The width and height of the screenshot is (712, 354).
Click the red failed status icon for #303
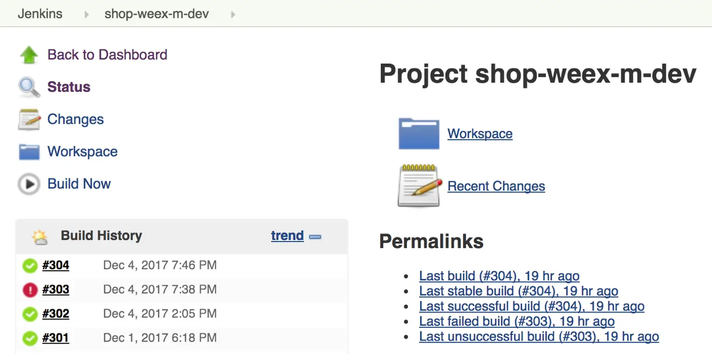30,290
